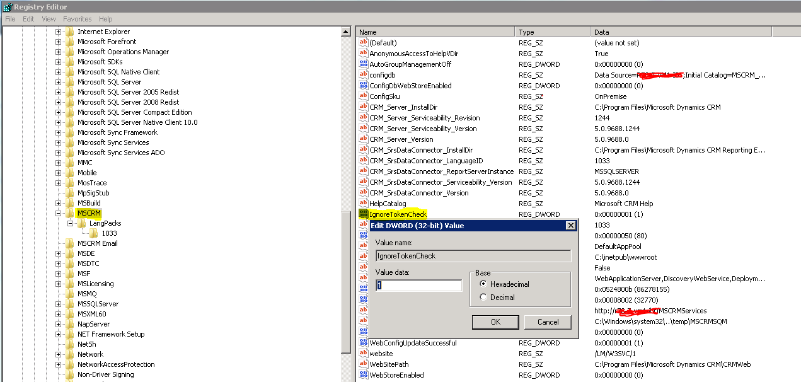Viewport: 801px width, 382px height.
Task: Cancel the Edit DWORD dialog
Action: (548, 322)
